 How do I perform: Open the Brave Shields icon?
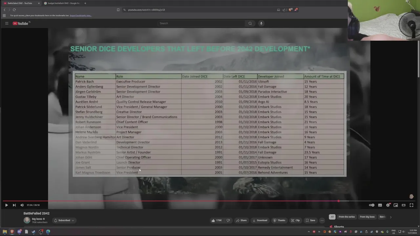290,10
